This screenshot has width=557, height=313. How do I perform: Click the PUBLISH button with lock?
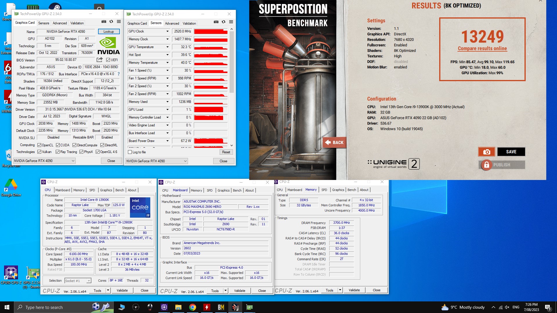(502, 165)
